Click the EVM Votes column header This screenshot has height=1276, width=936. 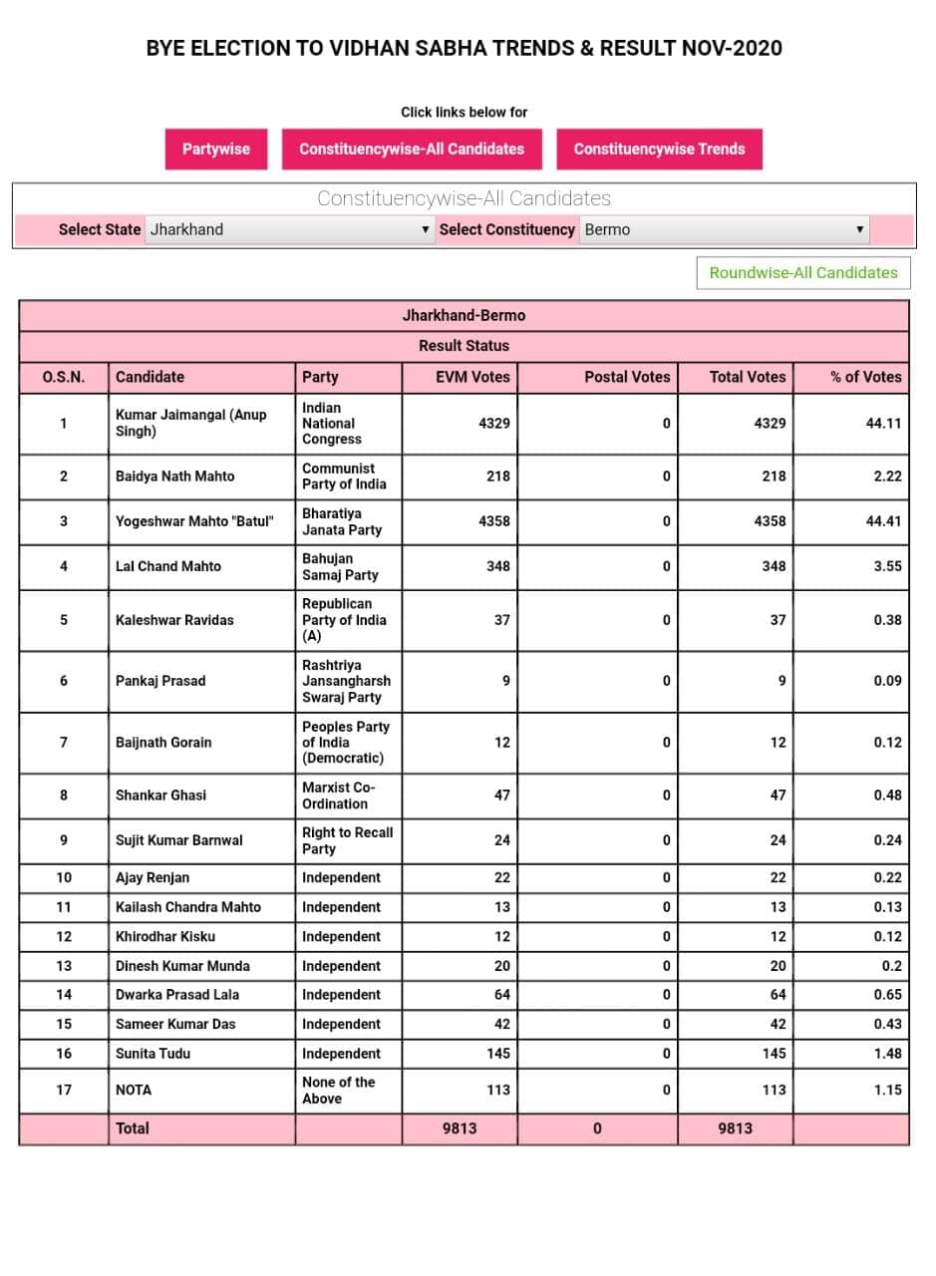pos(471,377)
